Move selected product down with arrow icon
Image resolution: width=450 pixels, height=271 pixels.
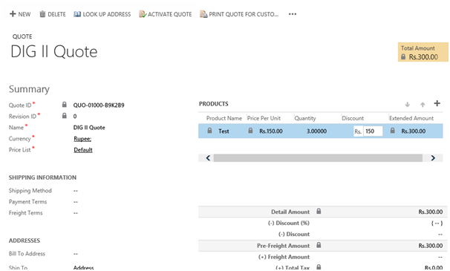pos(407,105)
